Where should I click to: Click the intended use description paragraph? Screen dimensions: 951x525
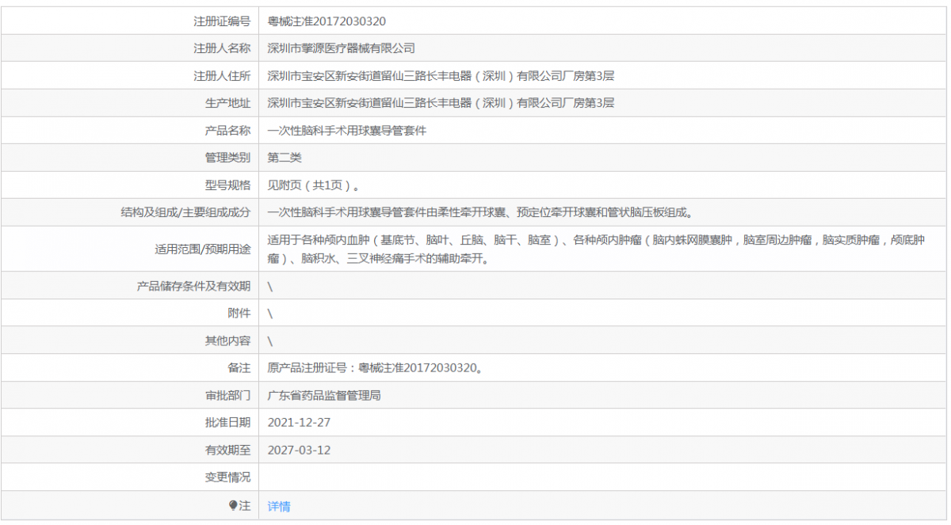[596, 249]
